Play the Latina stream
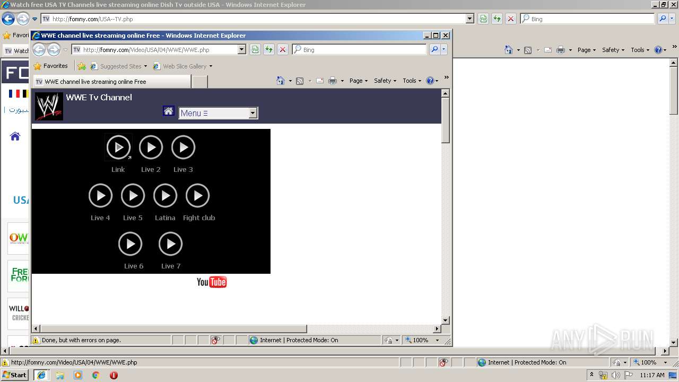Image resolution: width=679 pixels, height=382 pixels. (165, 196)
